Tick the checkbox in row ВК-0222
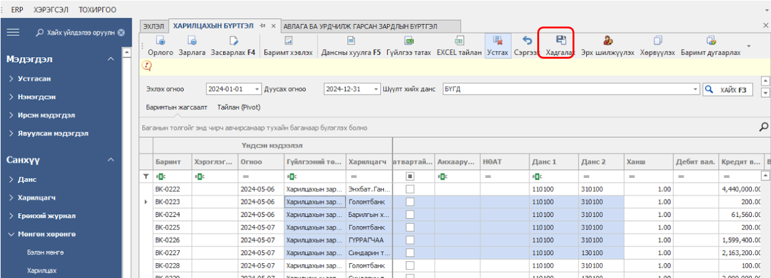The image size is (771, 278). tap(409, 190)
